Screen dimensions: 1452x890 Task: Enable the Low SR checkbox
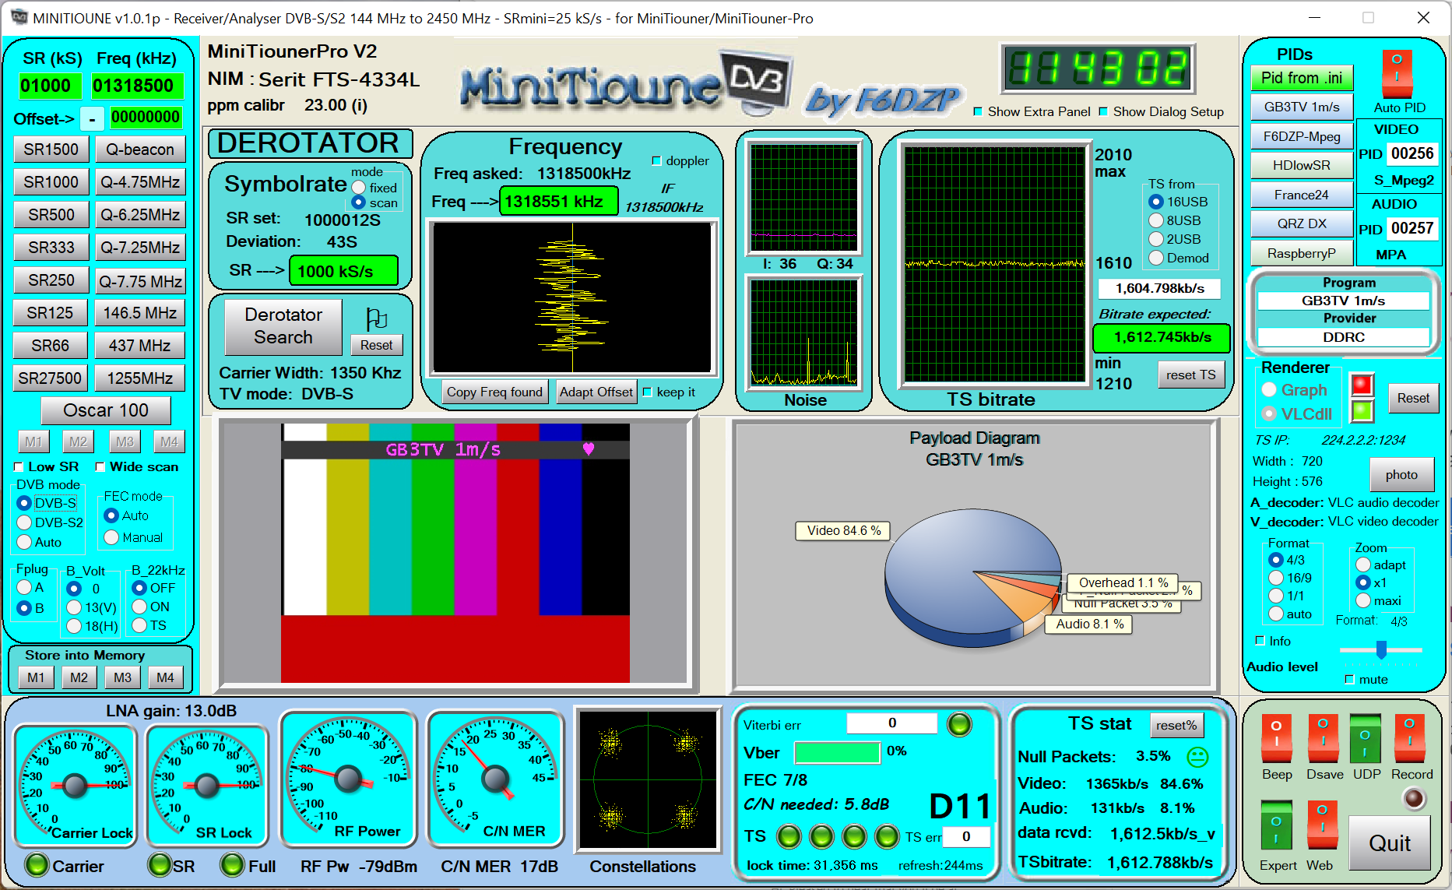(x=19, y=467)
